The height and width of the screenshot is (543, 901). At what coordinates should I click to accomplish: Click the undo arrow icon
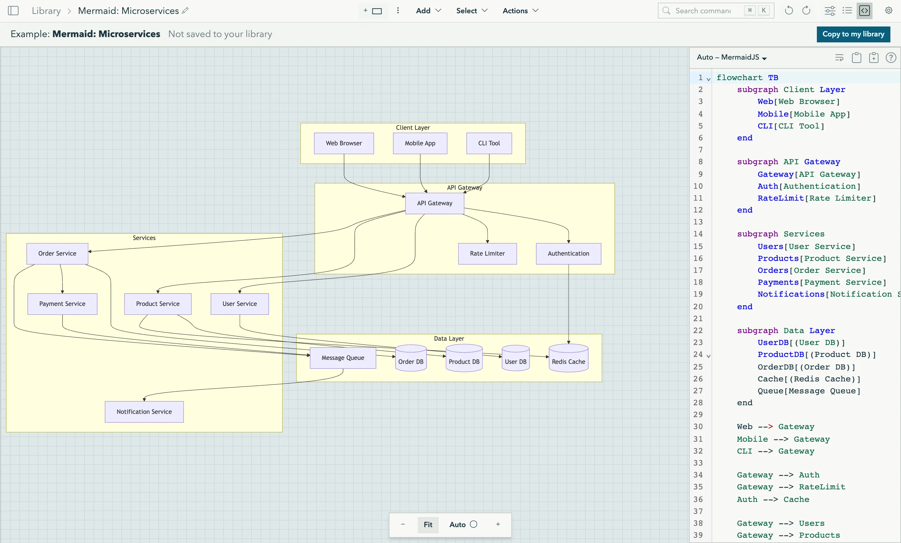(x=788, y=11)
